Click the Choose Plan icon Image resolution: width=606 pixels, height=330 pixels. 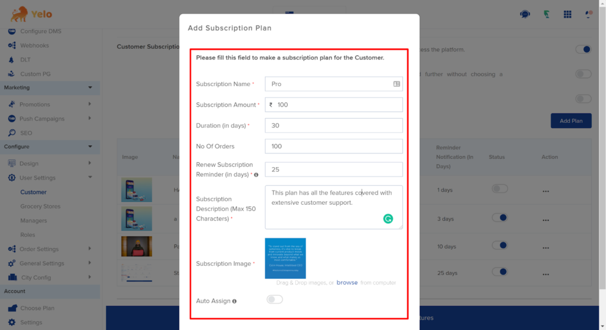[12, 308]
